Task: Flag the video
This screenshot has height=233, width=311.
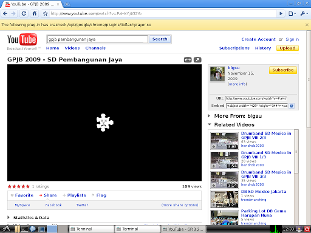Action: [x=99, y=195]
